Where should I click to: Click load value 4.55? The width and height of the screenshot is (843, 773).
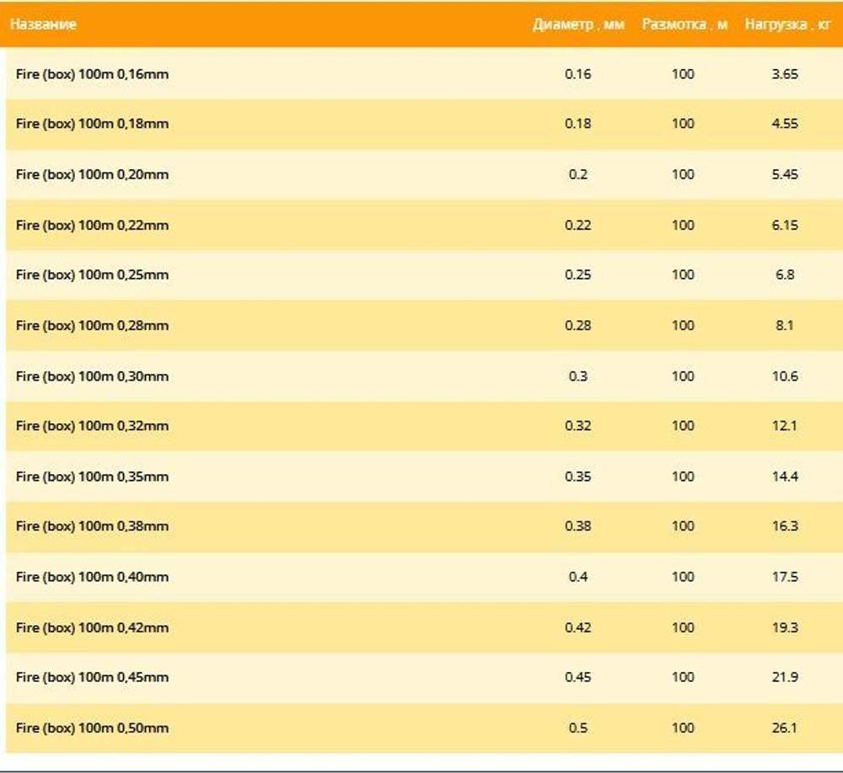785,124
